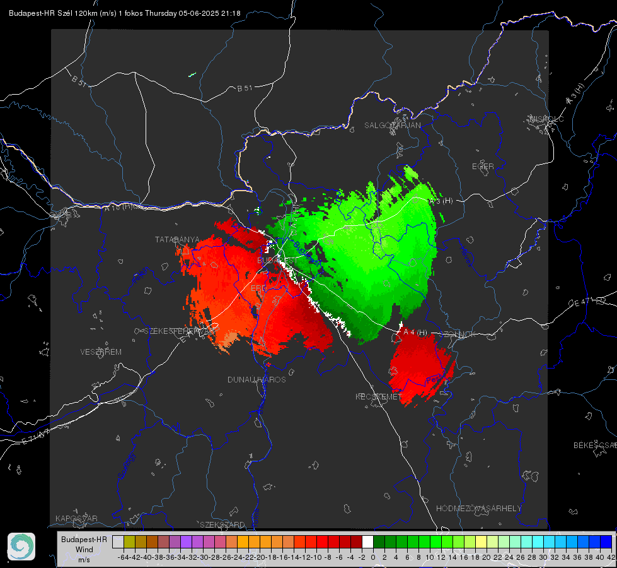The image size is (617, 568).
Task: Click the EGER city label
Action: 483,167
